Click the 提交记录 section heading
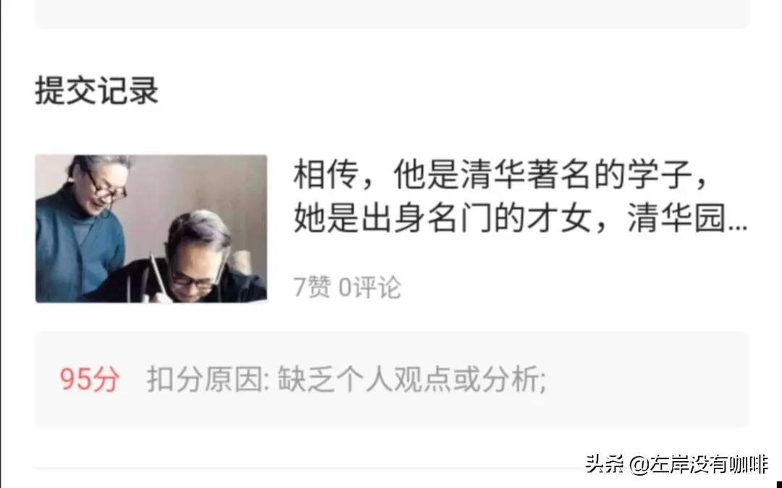 pos(97,91)
